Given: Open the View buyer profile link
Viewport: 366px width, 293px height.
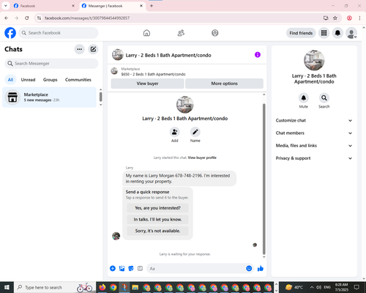Looking at the screenshot, I should [202, 157].
